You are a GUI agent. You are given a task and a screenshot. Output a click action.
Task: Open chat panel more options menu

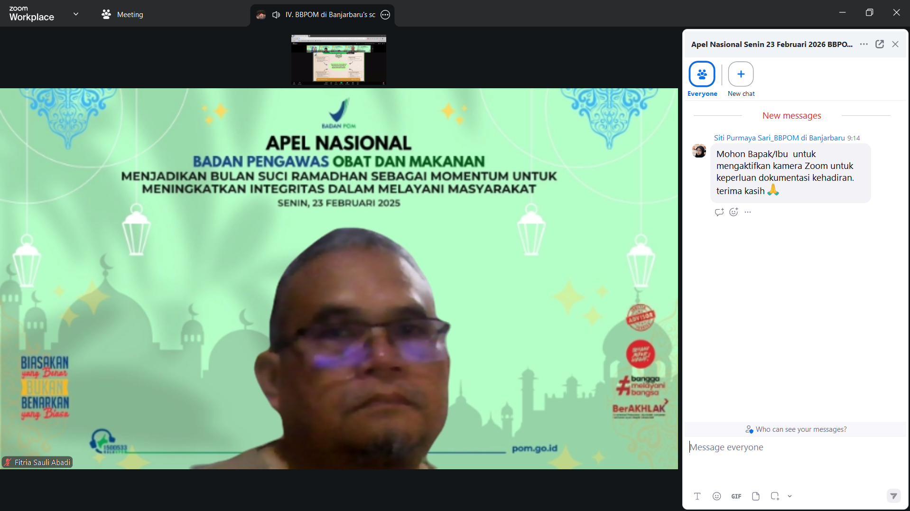click(864, 44)
